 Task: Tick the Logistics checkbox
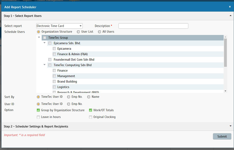[x=54, y=87]
